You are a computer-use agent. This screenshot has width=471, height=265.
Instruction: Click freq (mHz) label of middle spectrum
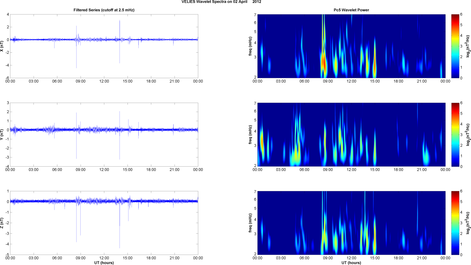(250, 135)
